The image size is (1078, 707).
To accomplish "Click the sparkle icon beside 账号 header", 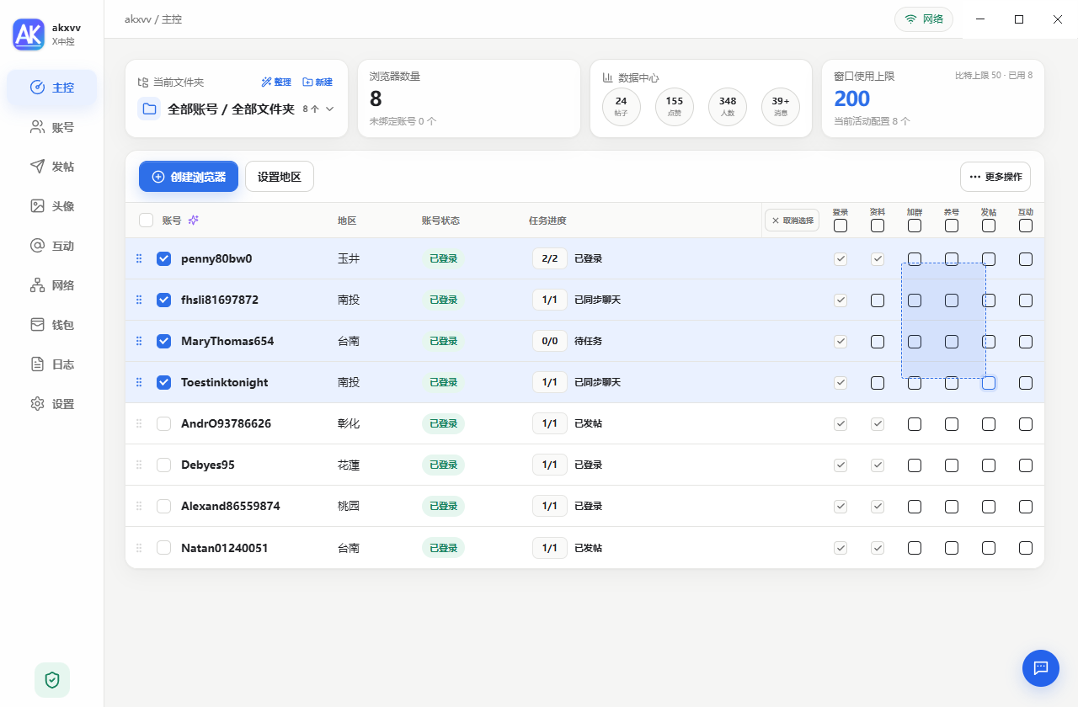I will tap(194, 221).
